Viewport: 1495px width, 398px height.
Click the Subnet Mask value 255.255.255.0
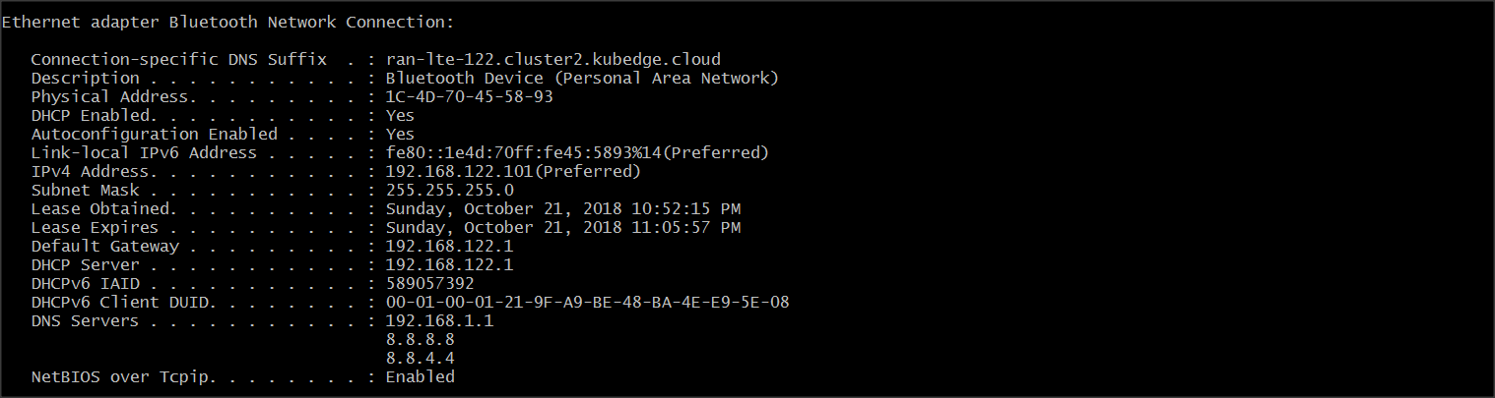449,190
